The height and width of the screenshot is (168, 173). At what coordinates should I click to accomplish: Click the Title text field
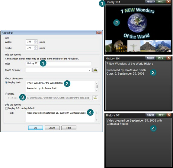(x=59, y=63)
